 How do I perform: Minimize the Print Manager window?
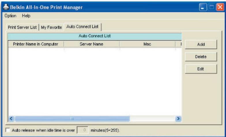pos(203,7)
